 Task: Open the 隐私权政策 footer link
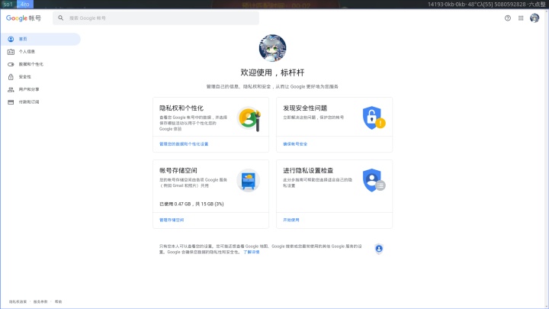click(x=18, y=301)
